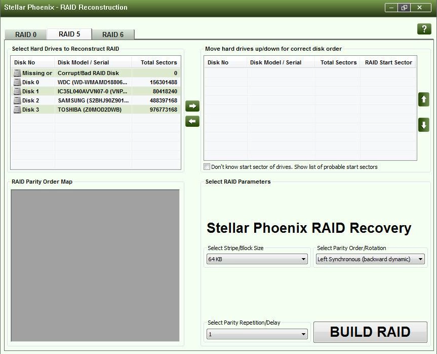Restore down the RAID Reconstruction window

click(x=404, y=8)
